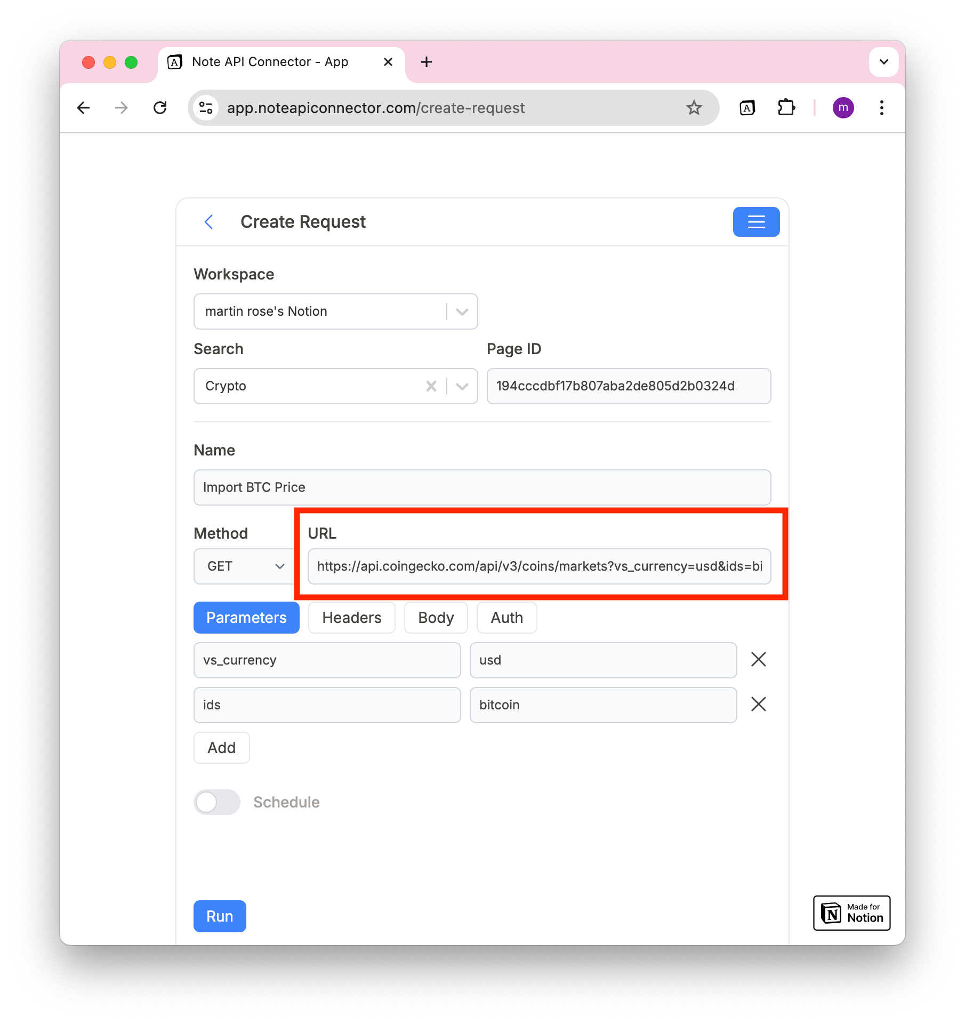Screen dimensions: 965x1024
Task: Clear the Crypto search selection
Action: pos(431,386)
